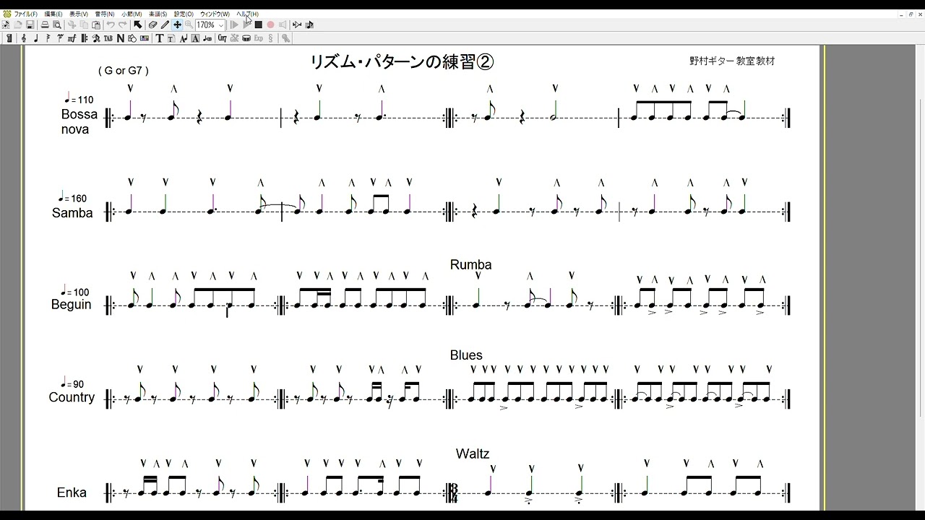The image size is (925, 520).
Task: Click the Exp expression icon
Action: click(258, 38)
